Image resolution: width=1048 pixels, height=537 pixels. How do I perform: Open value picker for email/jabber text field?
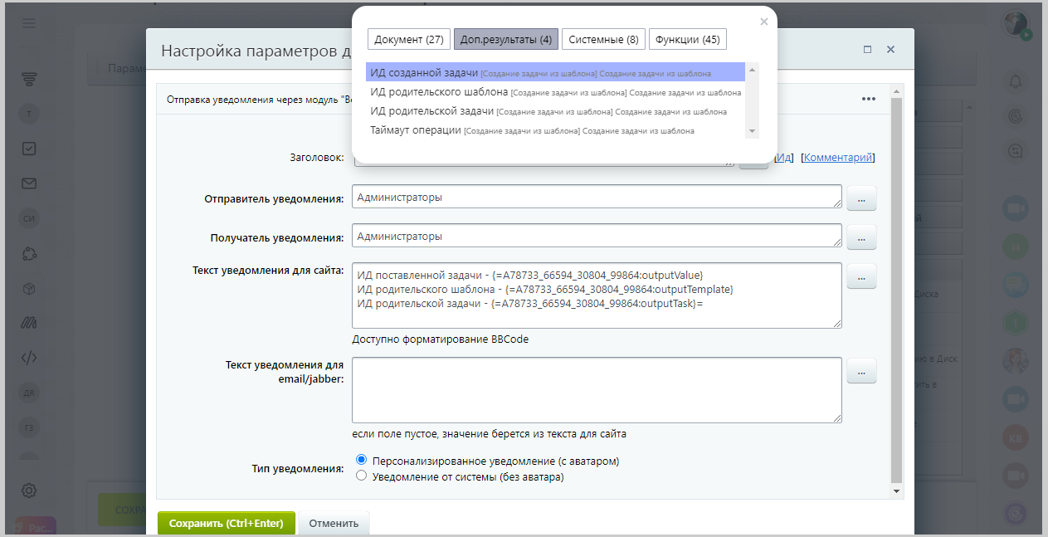[861, 373]
